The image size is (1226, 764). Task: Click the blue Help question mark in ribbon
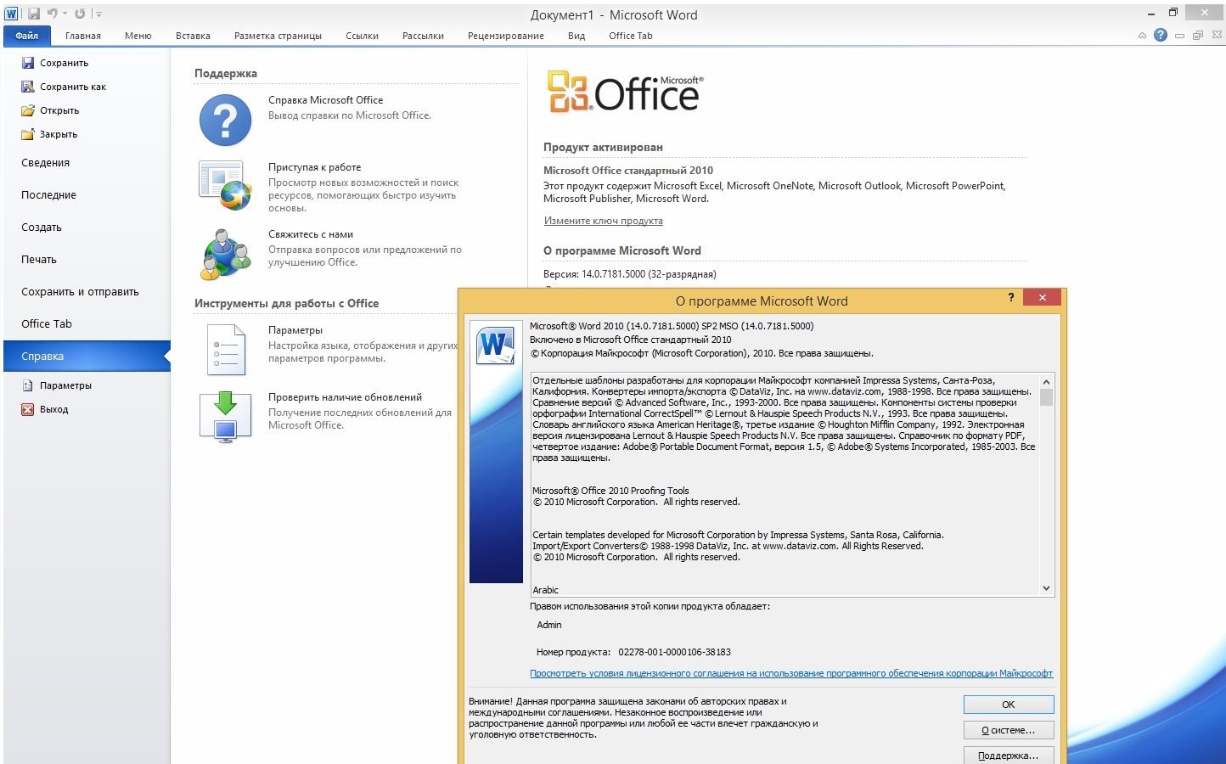pyautogui.click(x=1161, y=35)
